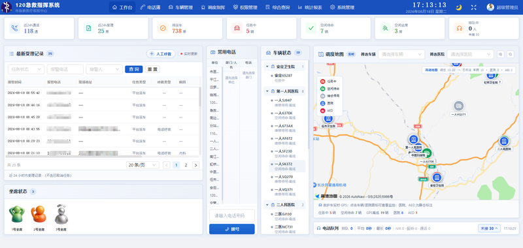523x248 pixels.
Task: Toggle the 未接 30 missed calls panel
Action: click(x=489, y=228)
